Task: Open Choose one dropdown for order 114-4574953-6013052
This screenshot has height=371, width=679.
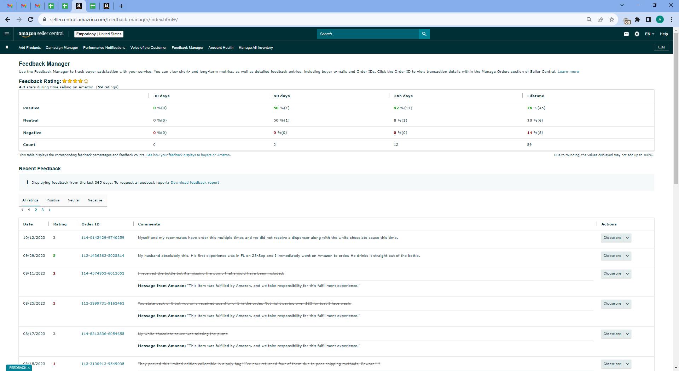Action: tap(616, 273)
